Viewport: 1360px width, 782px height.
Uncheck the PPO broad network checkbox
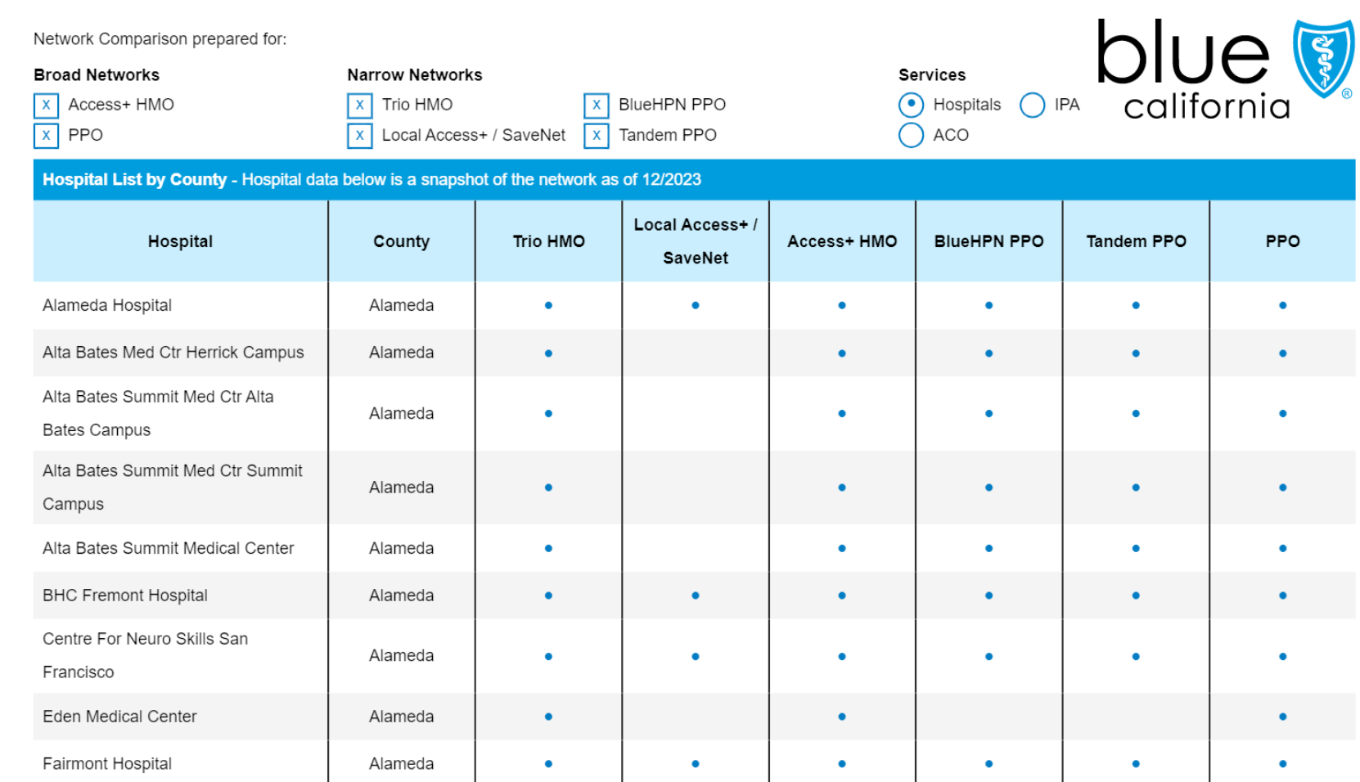tap(47, 136)
